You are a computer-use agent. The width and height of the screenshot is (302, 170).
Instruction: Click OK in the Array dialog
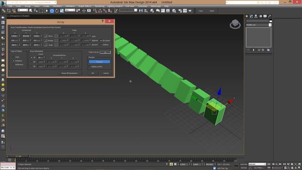pos(92,73)
